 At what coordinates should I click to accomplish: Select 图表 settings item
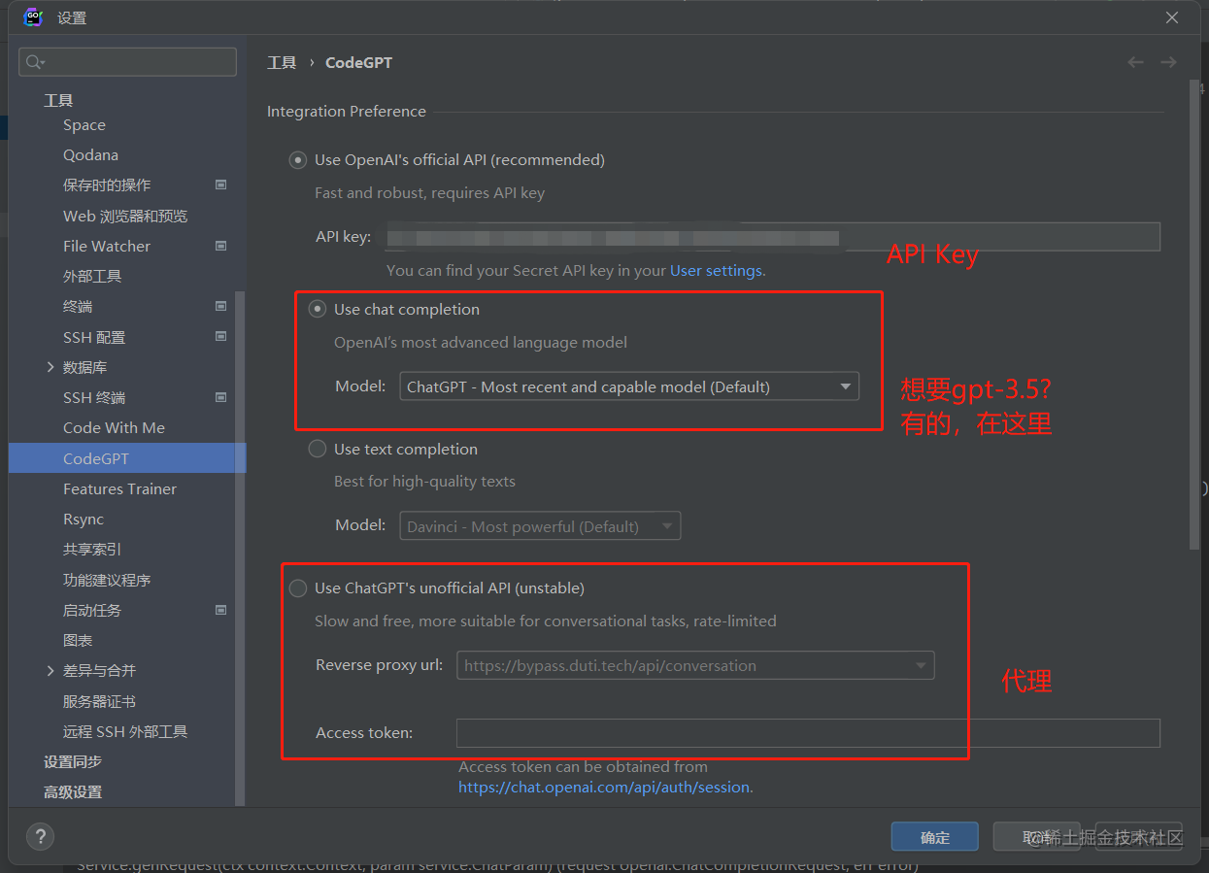(78, 641)
